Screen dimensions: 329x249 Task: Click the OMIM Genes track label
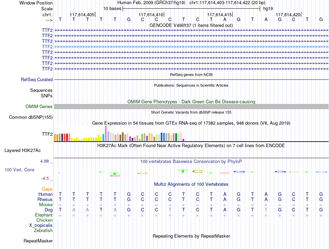(39, 106)
